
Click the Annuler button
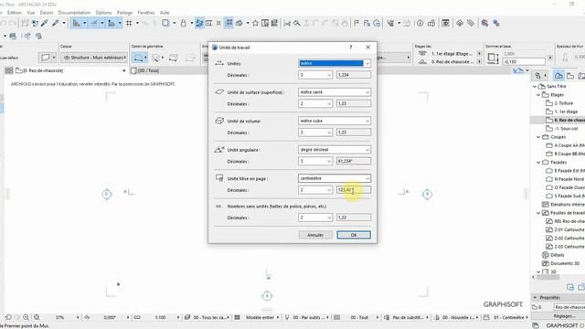coord(315,235)
